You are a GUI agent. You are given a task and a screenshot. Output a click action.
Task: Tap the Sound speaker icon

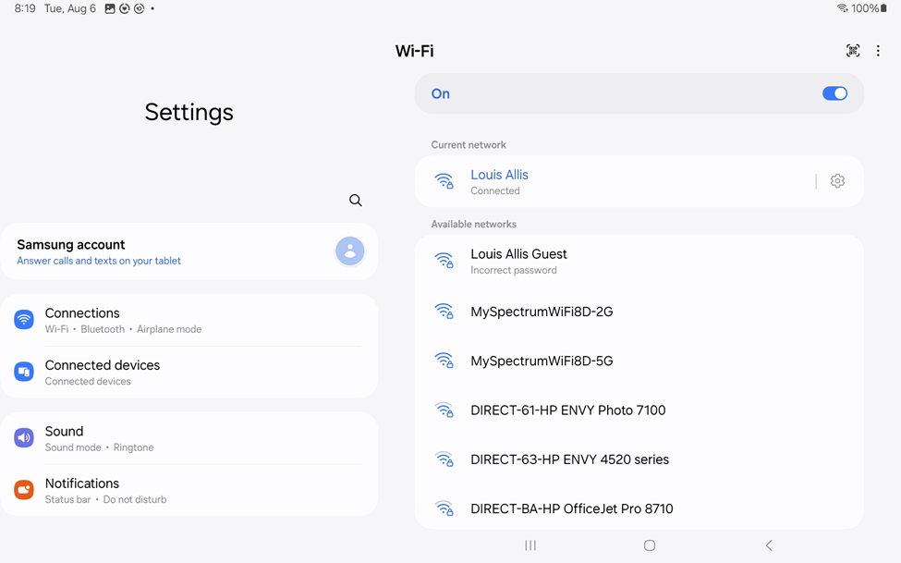click(x=24, y=438)
